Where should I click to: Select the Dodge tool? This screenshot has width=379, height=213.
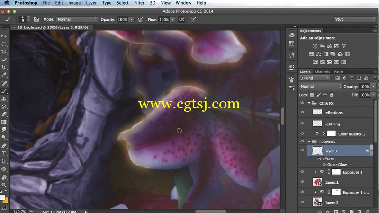4,137
